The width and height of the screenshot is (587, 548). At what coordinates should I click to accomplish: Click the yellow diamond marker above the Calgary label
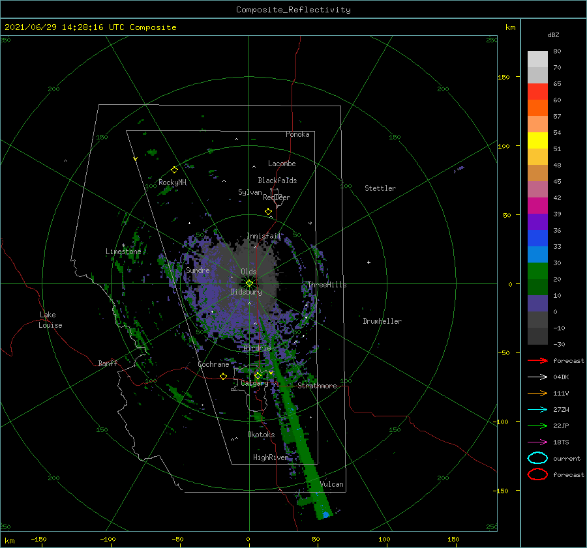point(258,375)
